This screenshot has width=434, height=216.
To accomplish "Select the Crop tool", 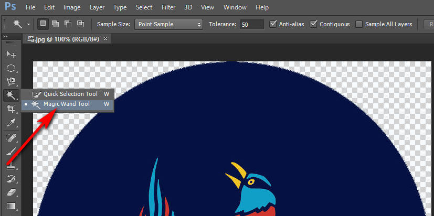I will (x=11, y=109).
